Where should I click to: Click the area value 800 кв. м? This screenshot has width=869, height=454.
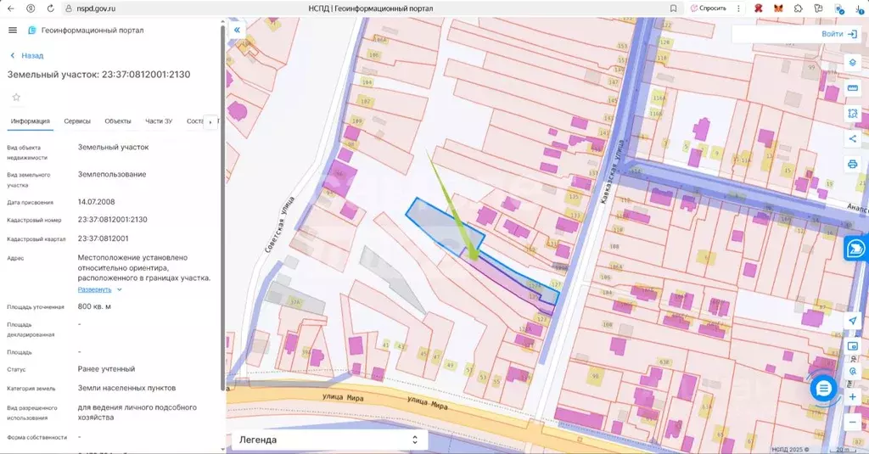pos(94,306)
